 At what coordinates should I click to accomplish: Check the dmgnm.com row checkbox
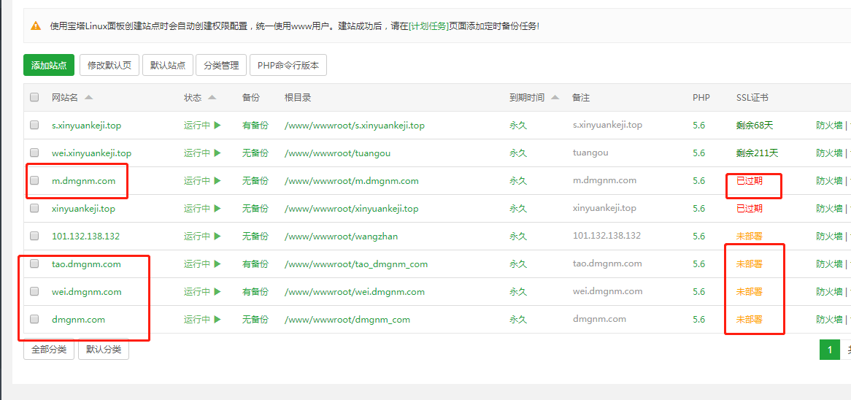point(34,318)
